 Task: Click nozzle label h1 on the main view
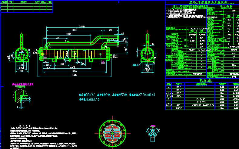[x=106, y=47]
